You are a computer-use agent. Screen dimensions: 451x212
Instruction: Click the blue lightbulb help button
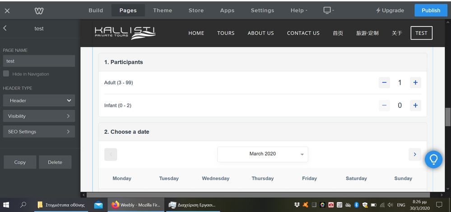point(433,159)
